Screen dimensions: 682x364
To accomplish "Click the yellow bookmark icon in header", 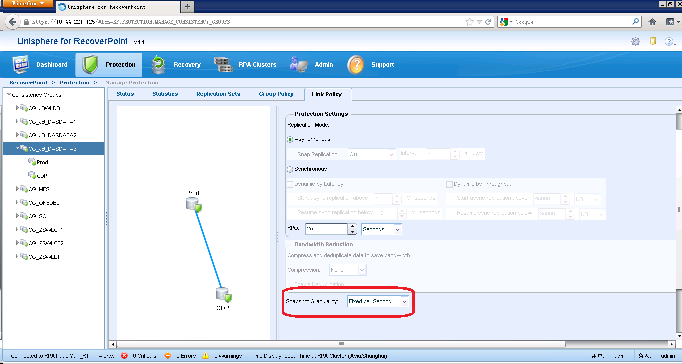I will coord(653,41).
